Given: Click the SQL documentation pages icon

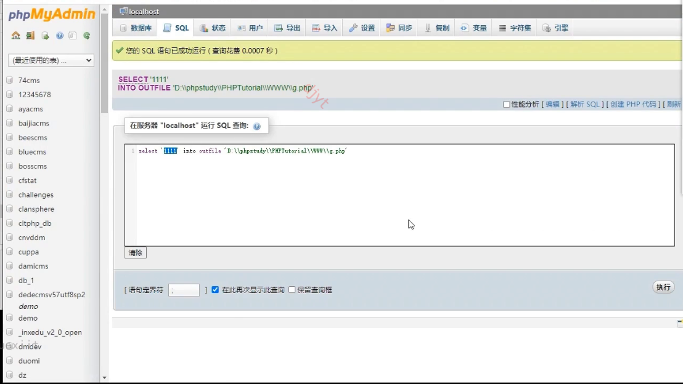Looking at the screenshot, I should pyautogui.click(x=73, y=36).
